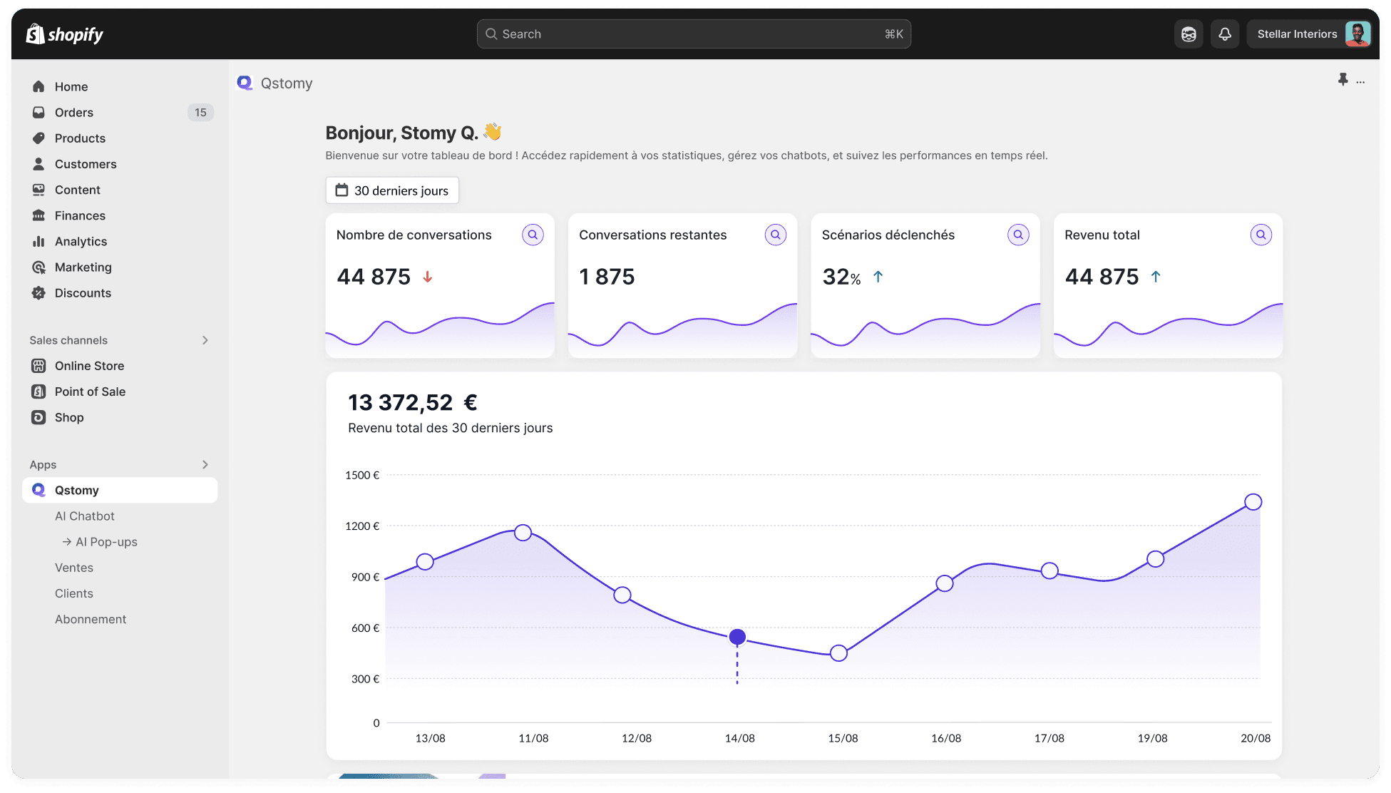Click the Shopify logo
This screenshot has height=793, width=1391.
pos(65,34)
